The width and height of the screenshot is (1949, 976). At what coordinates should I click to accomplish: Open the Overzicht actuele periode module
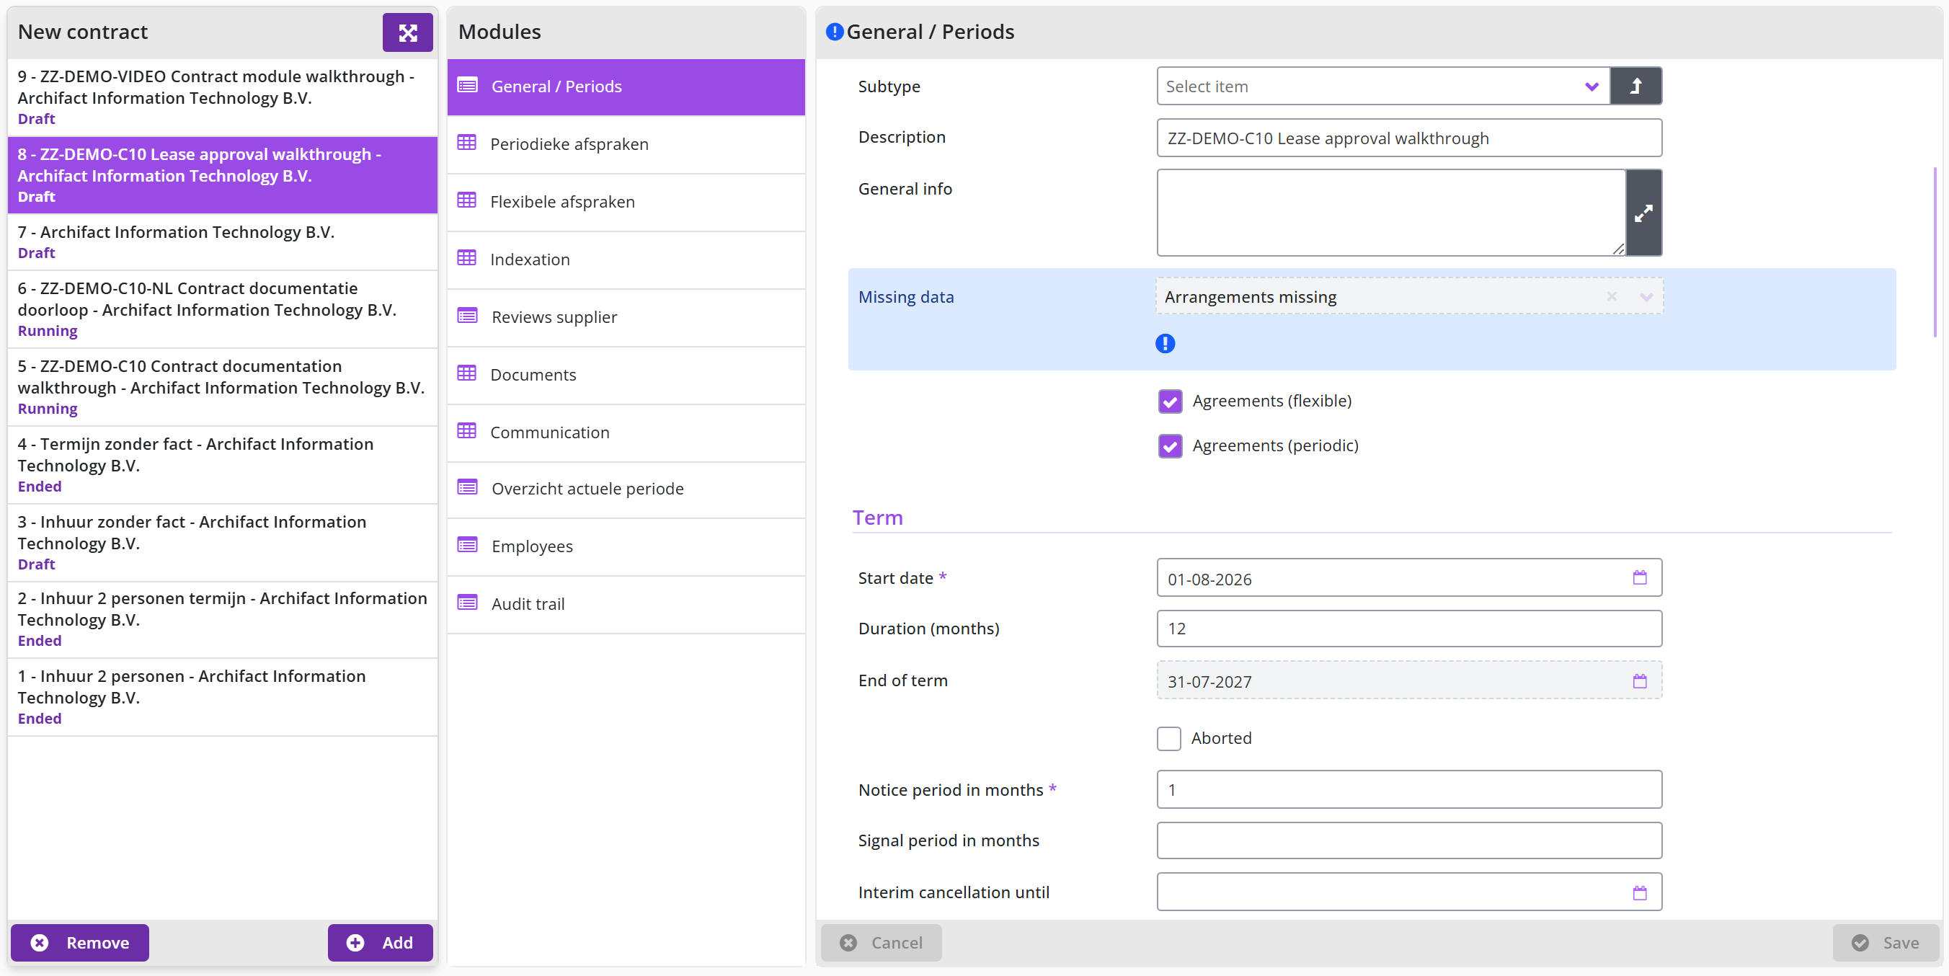pos(626,489)
